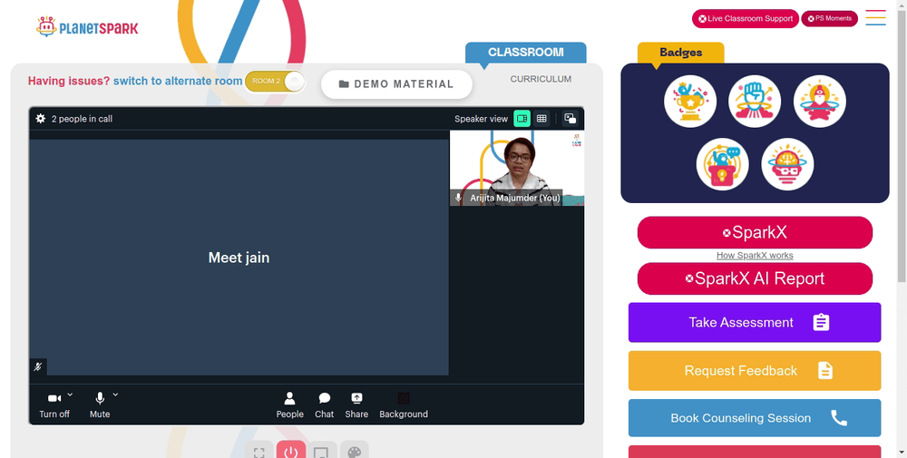Click the red power button
907x458 pixels.
[291, 451]
